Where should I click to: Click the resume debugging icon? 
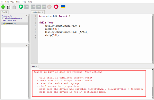point(49,7)
